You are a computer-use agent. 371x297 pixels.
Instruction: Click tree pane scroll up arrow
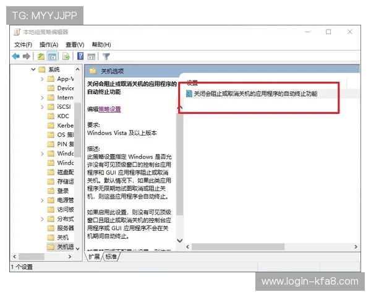(78, 69)
